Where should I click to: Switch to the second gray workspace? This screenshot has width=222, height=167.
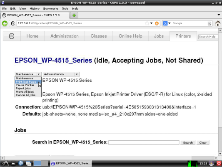[x=45, y=164]
